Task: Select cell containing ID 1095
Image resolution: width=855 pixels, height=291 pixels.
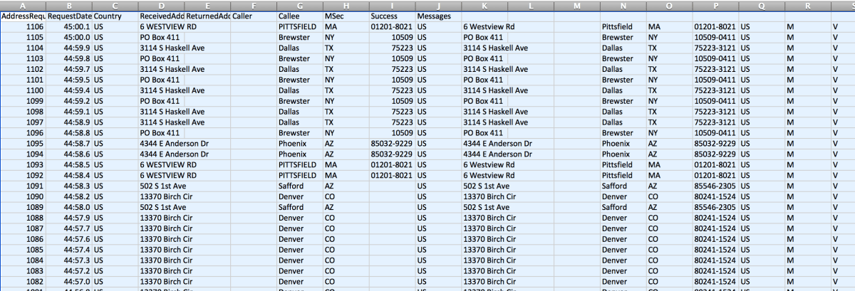Action: tap(23, 143)
